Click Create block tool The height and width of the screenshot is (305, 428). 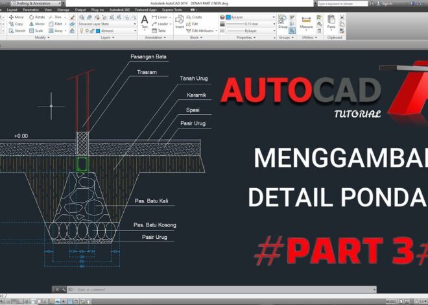point(194,18)
